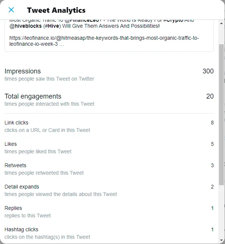
Task: Click the Replies metric label
Action: click(x=13, y=208)
